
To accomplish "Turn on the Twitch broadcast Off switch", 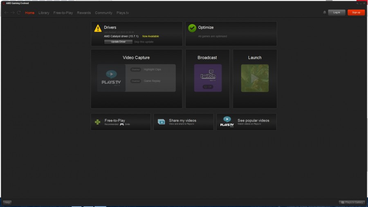I will (x=208, y=86).
